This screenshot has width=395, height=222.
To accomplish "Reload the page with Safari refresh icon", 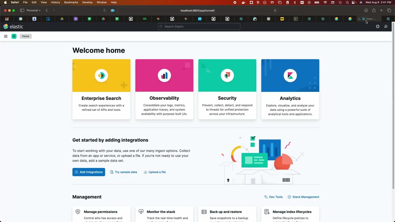I will (x=275, y=10).
